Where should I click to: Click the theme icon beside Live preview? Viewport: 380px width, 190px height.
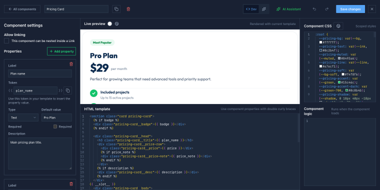coord(116,24)
